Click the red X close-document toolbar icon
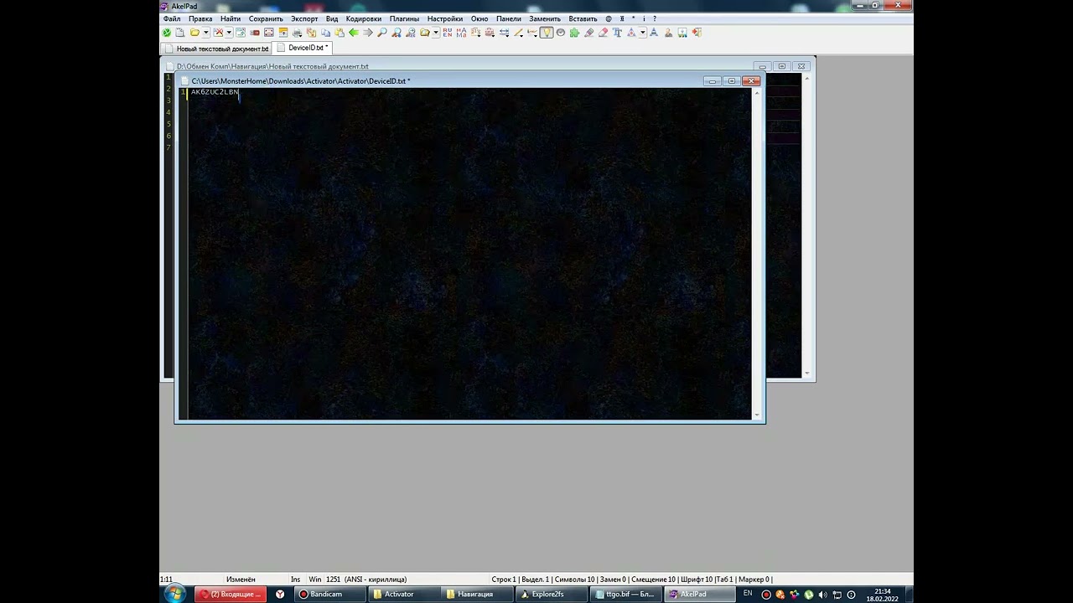 [219, 33]
